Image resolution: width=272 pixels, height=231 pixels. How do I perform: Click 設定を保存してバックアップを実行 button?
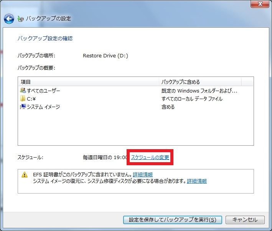point(172,220)
